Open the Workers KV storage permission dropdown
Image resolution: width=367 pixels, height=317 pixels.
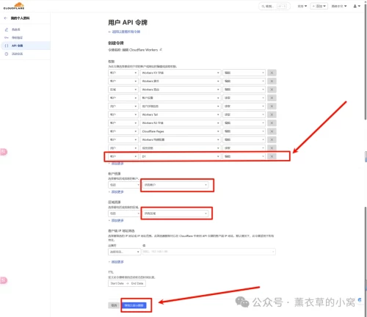181,73
